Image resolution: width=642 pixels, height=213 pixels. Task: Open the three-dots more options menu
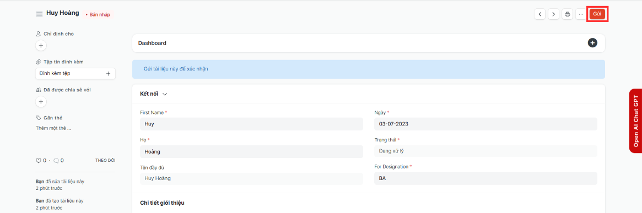581,14
